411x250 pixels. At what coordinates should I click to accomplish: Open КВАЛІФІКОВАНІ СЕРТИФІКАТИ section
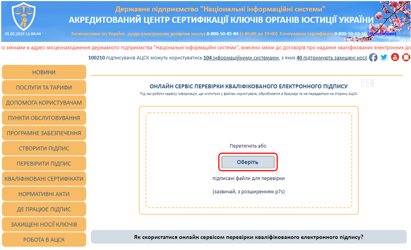point(44,179)
